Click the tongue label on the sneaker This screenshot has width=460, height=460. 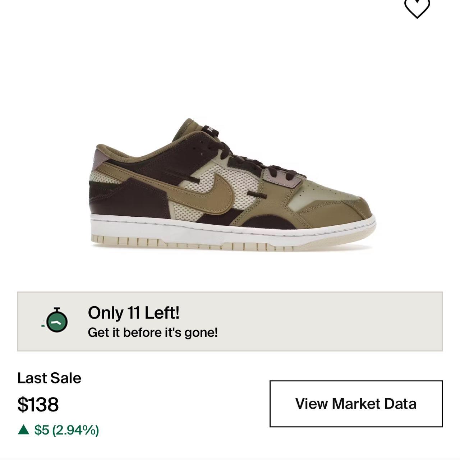pyautogui.click(x=211, y=128)
